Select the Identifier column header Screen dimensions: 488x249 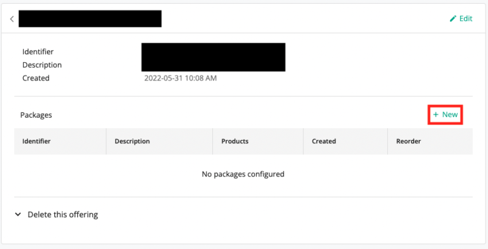[x=37, y=141]
